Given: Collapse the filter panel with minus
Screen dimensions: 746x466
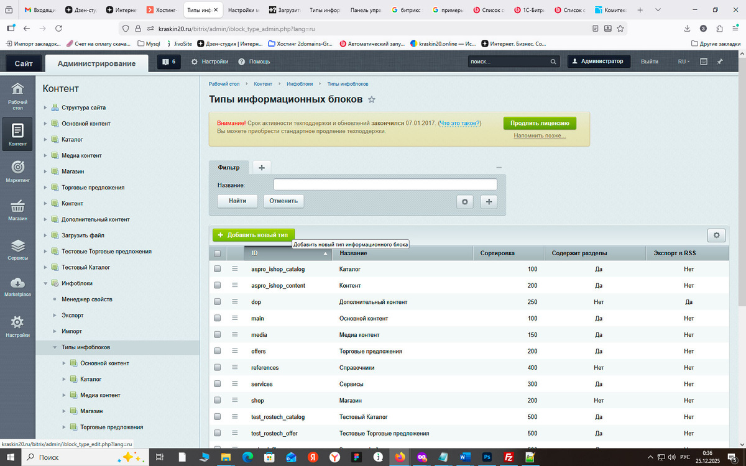Looking at the screenshot, I should coord(499,167).
